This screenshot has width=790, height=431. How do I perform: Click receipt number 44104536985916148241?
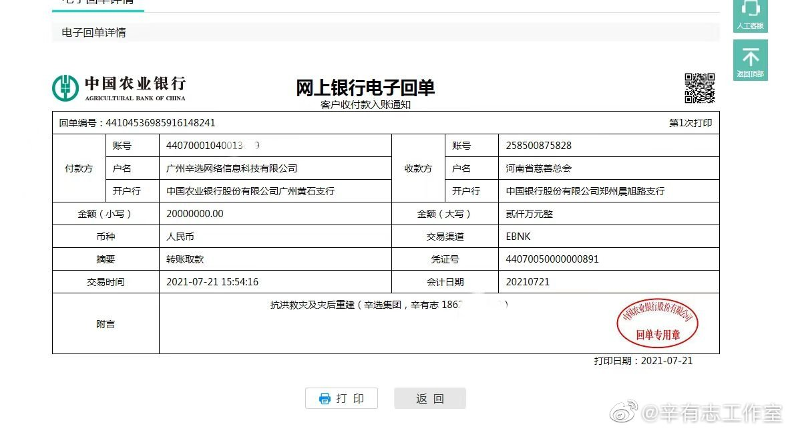click(x=160, y=122)
